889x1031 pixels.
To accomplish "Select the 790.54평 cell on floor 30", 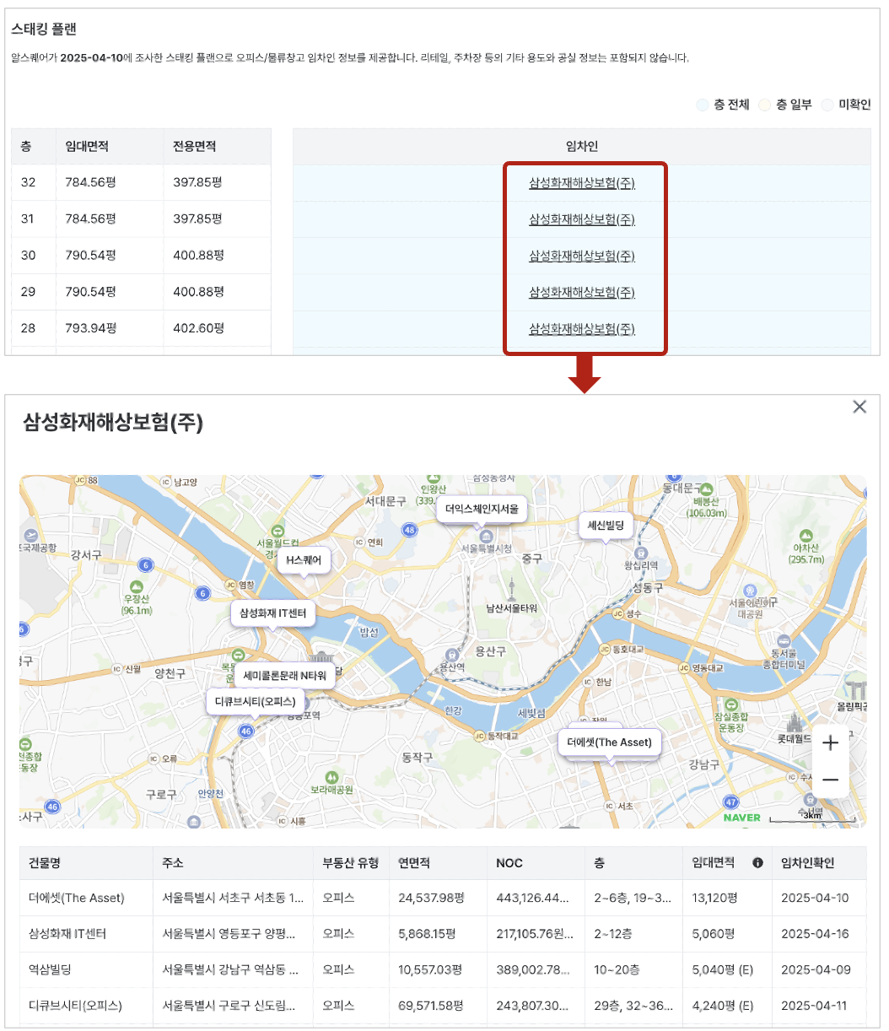I will click(109, 255).
